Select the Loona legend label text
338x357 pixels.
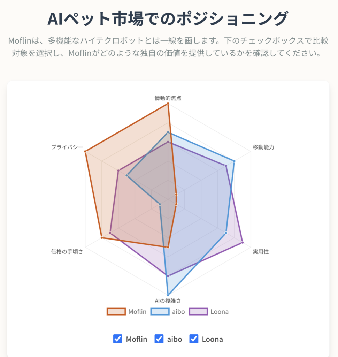click(x=220, y=311)
